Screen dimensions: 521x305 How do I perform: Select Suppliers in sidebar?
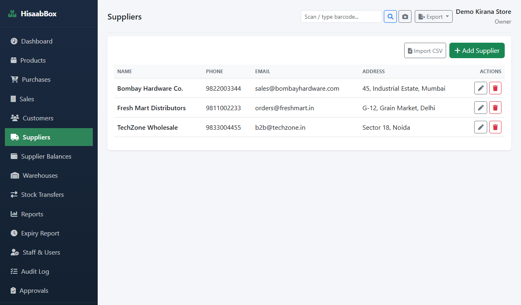[x=49, y=137]
